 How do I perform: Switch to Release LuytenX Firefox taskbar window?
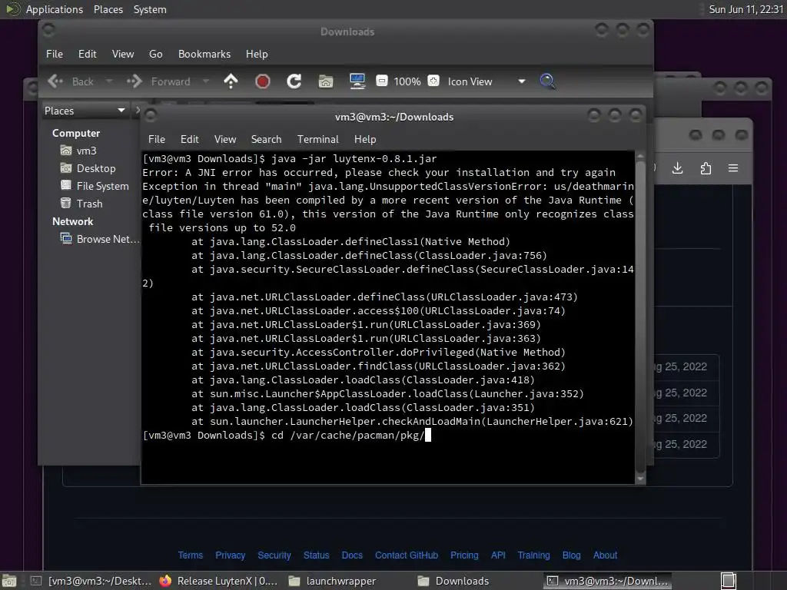pos(219,581)
